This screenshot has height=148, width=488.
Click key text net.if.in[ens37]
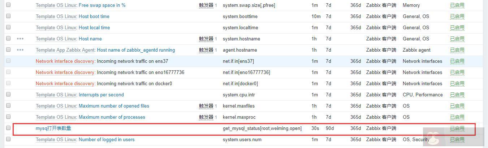pos(238,61)
